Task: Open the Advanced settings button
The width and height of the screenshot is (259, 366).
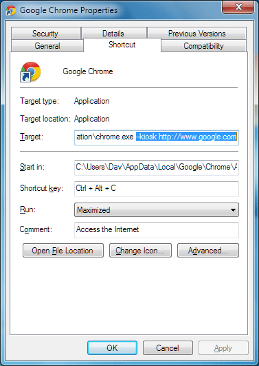Action: (x=208, y=251)
